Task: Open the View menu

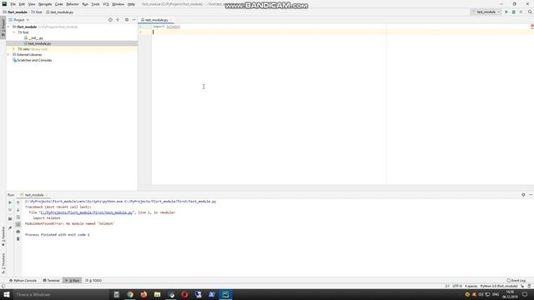Action: click(x=32, y=4)
